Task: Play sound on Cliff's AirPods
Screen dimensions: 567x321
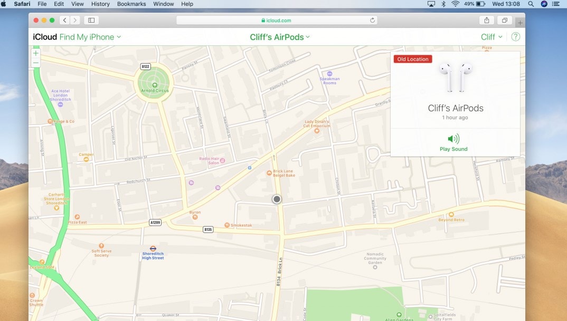Action: click(x=453, y=143)
